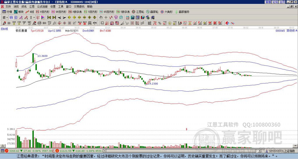Select the red Gann fan tool
The image size is (298, 159).
tap(107, 23)
